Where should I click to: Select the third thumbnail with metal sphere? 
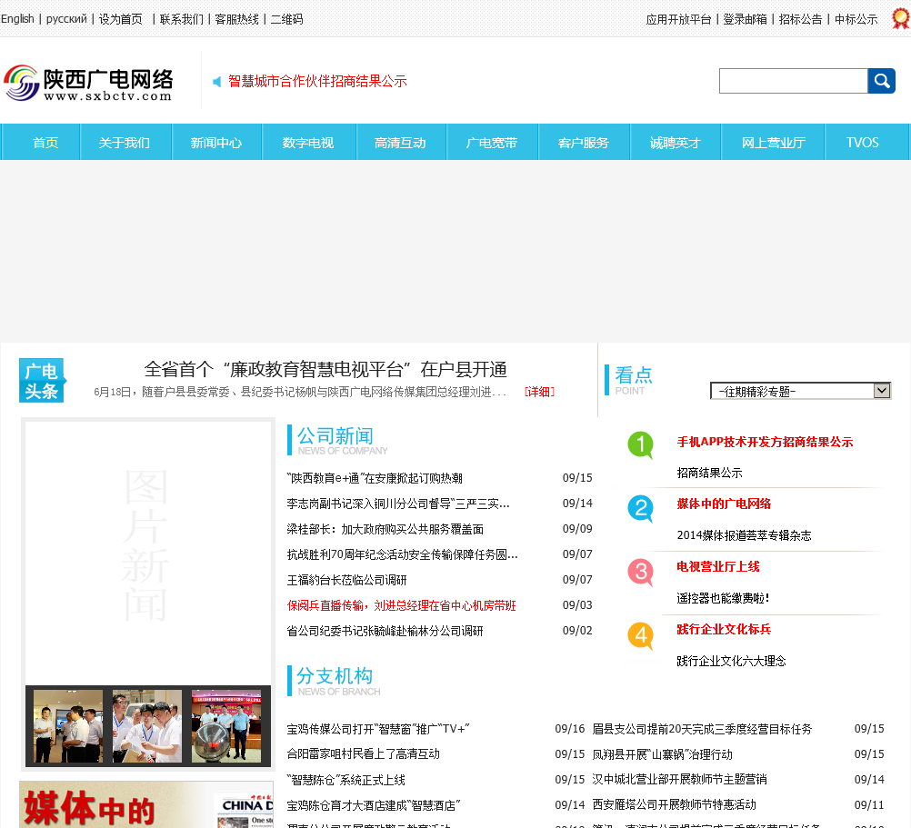point(226,726)
